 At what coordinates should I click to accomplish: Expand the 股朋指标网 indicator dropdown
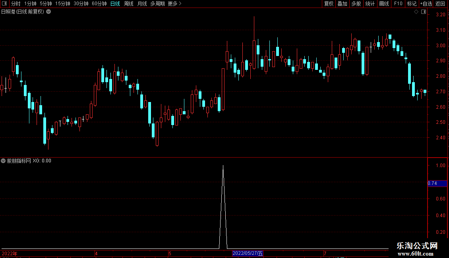(3, 161)
